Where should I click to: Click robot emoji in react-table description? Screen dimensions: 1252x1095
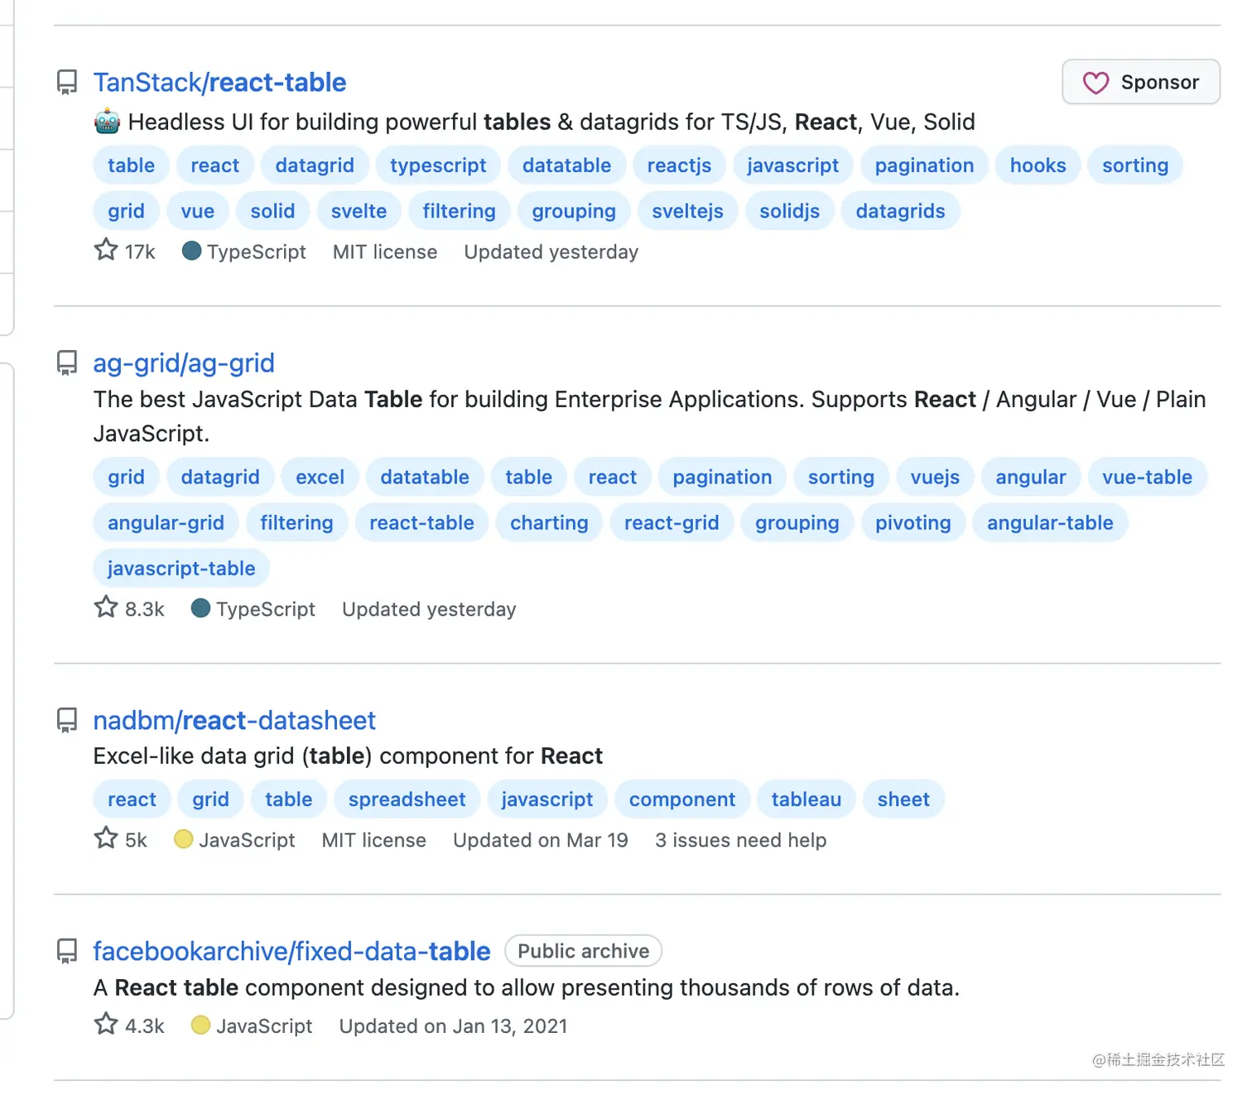[x=107, y=122]
